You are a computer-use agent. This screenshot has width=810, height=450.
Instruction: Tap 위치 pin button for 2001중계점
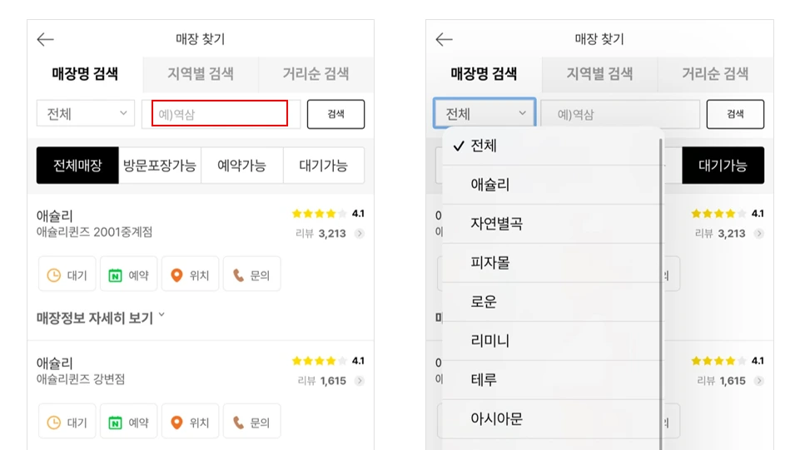190,275
